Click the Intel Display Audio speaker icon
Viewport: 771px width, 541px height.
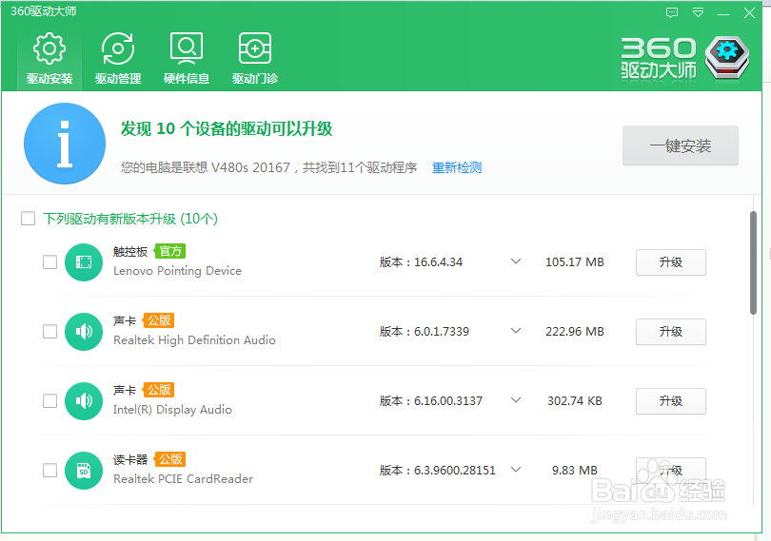[84, 401]
